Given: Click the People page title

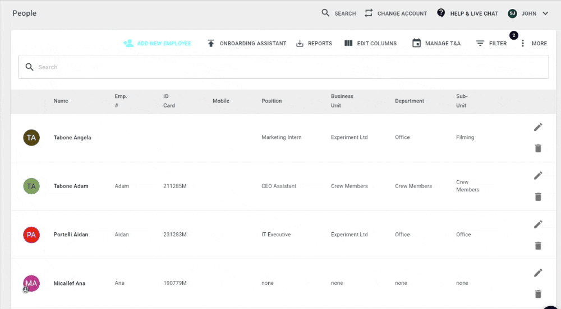Looking at the screenshot, I should click(24, 13).
